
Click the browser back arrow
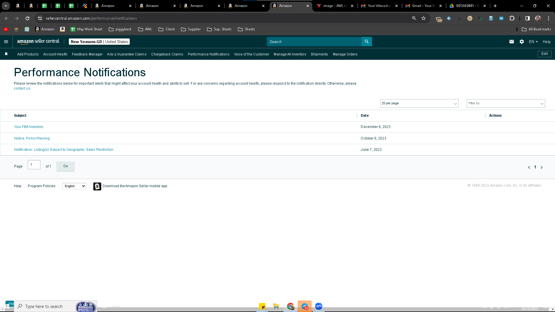6,18
